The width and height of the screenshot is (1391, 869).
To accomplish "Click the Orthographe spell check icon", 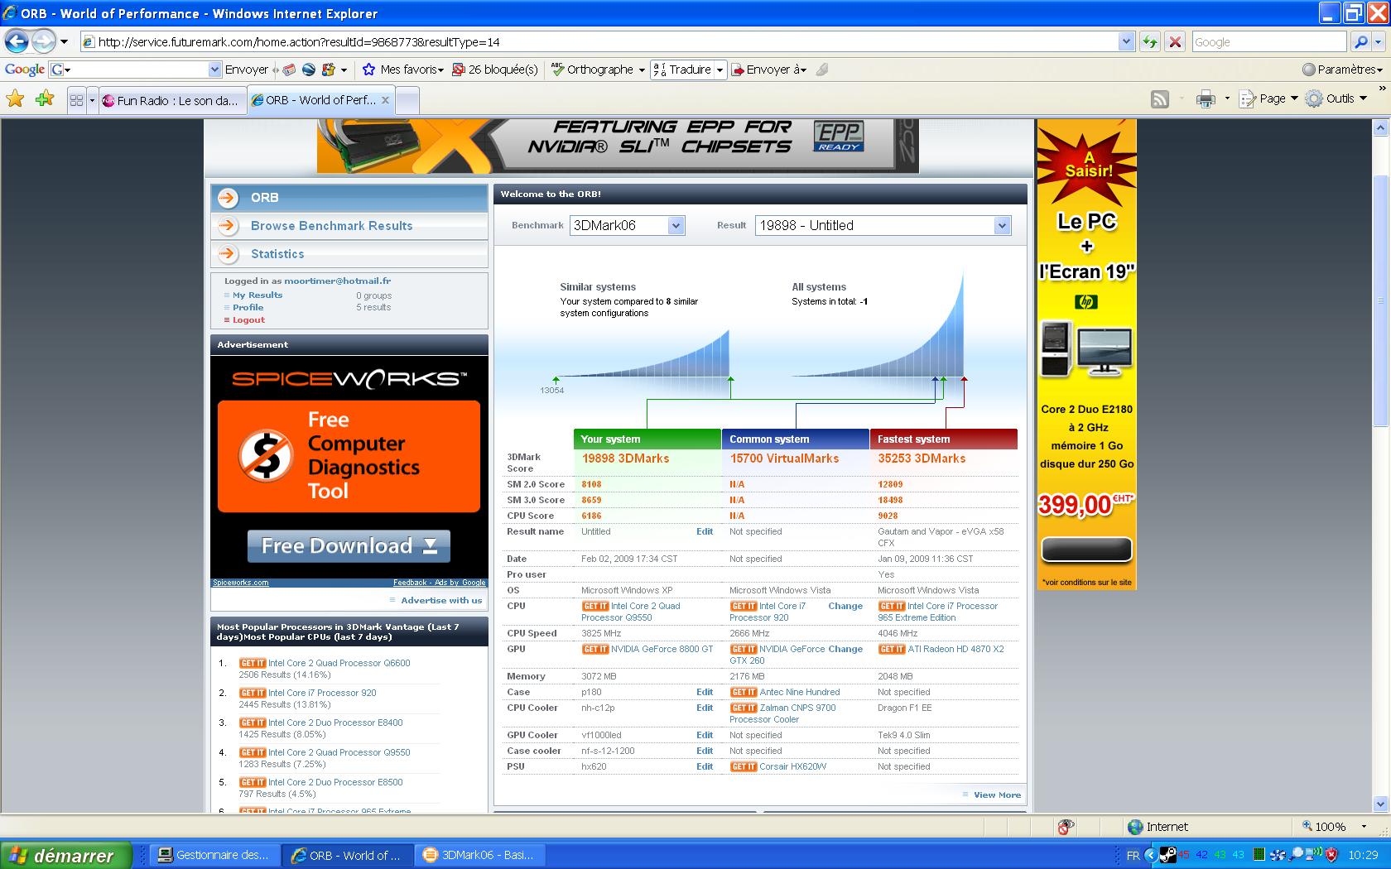I will (x=558, y=70).
